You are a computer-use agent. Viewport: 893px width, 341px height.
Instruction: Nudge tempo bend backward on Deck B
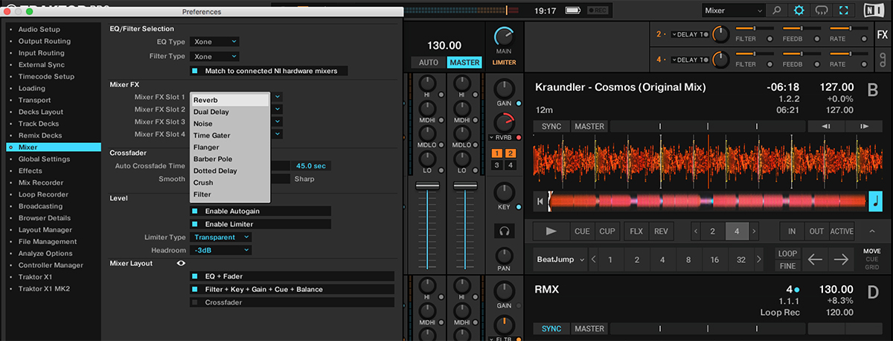pos(826,127)
